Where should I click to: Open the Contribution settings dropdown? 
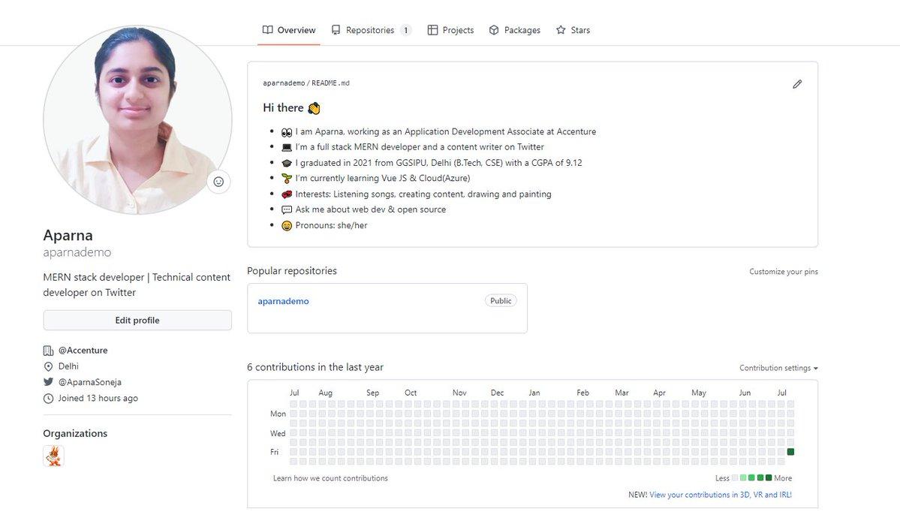point(776,368)
